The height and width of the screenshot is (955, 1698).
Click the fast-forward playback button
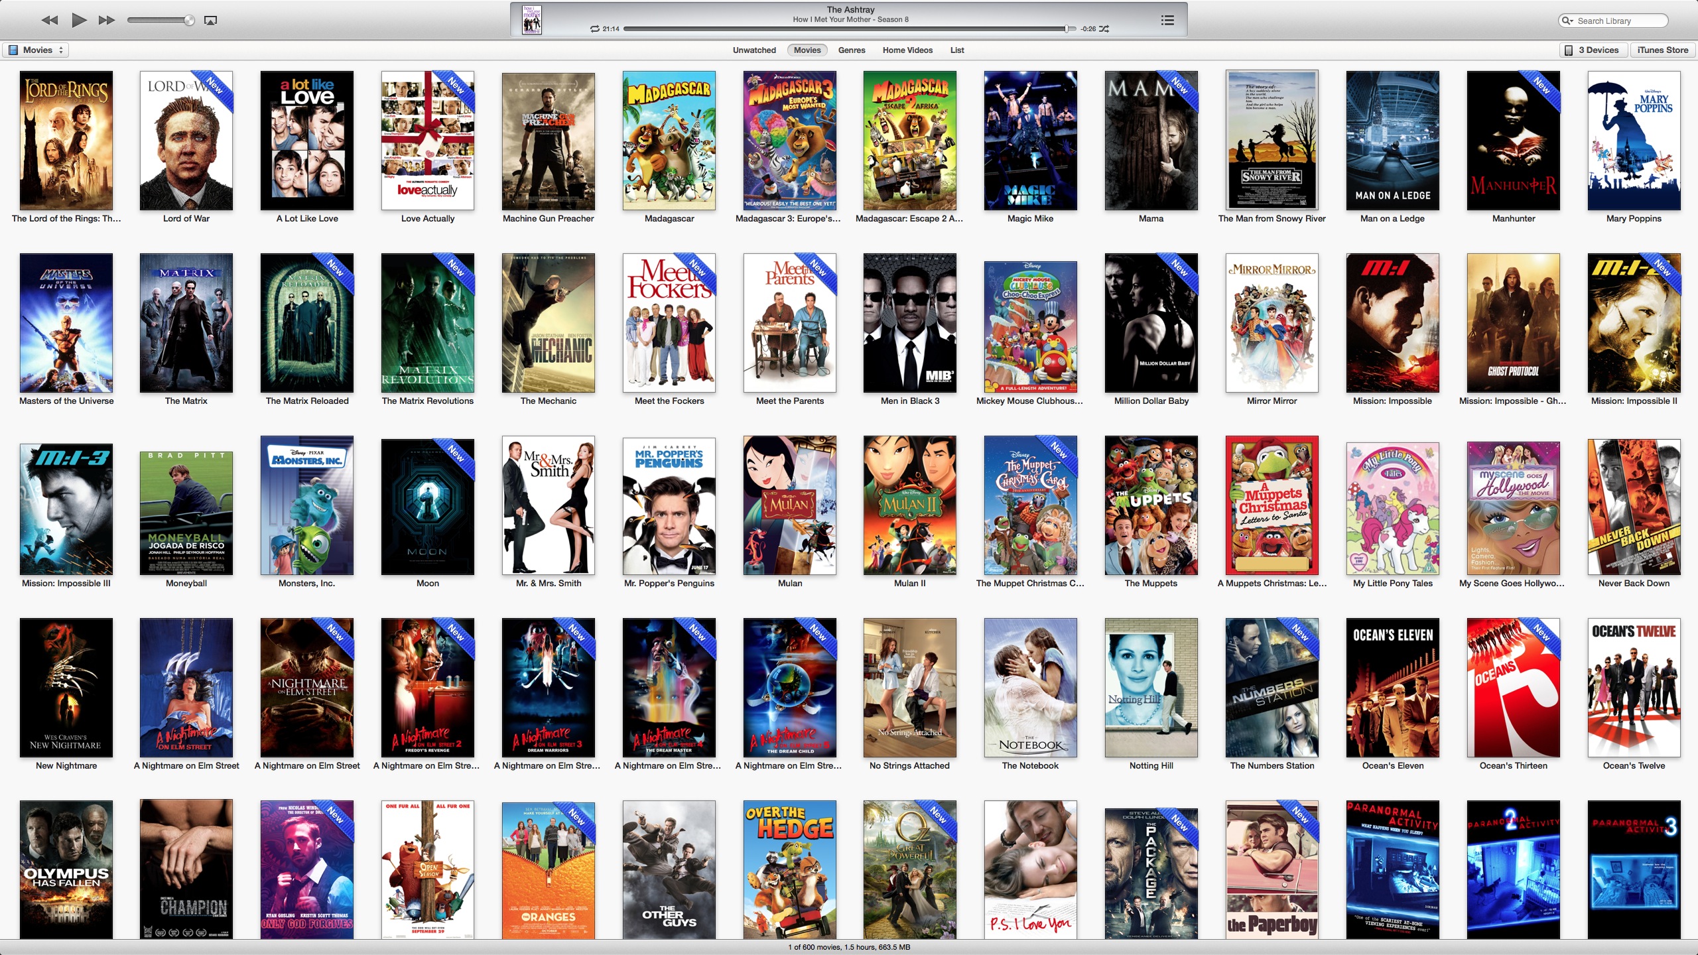pyautogui.click(x=107, y=20)
